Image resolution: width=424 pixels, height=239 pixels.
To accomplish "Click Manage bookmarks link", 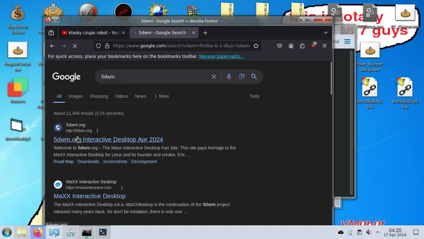I will 221,56.
